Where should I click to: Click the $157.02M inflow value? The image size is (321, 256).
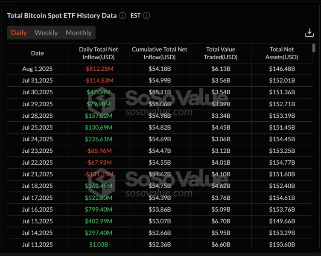[x=99, y=116]
